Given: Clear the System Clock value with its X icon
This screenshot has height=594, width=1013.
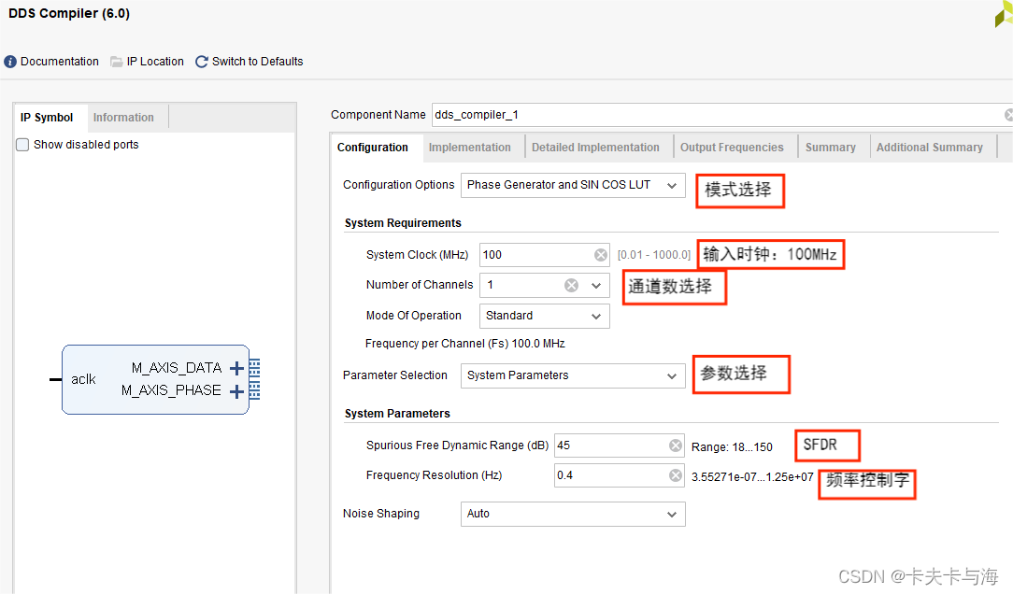Looking at the screenshot, I should click(x=601, y=255).
